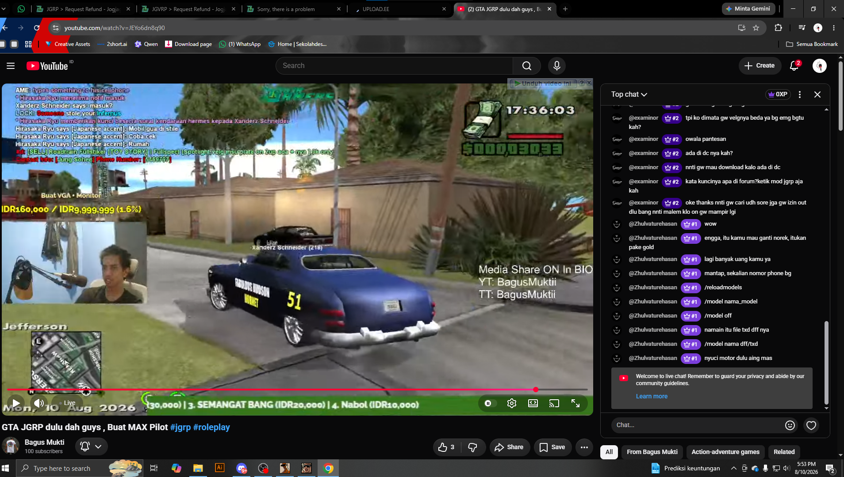This screenshot has height=477, width=844.
Task: Reload the page
Action: [37, 28]
